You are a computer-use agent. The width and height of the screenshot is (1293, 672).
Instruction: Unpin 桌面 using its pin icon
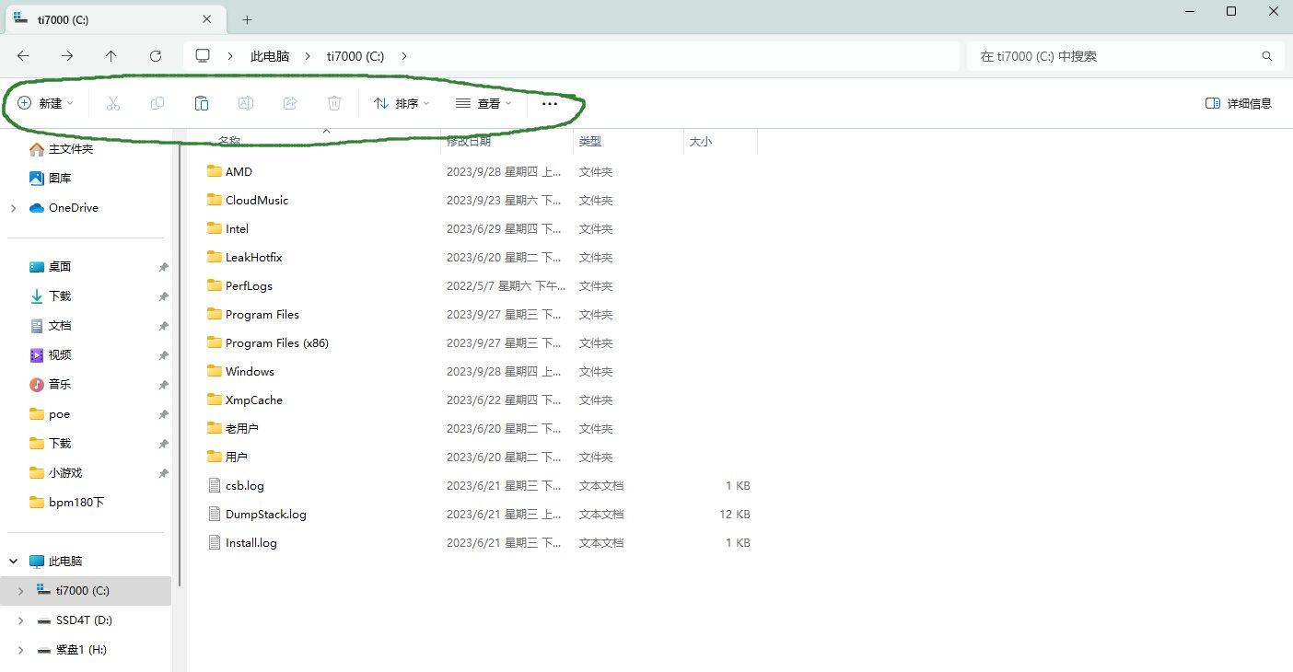[x=163, y=267]
